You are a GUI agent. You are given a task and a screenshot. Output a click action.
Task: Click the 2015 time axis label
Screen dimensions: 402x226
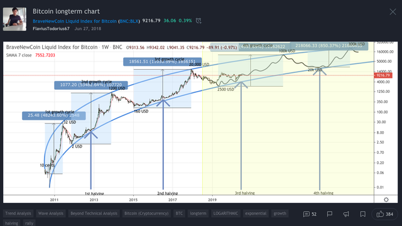(133, 200)
